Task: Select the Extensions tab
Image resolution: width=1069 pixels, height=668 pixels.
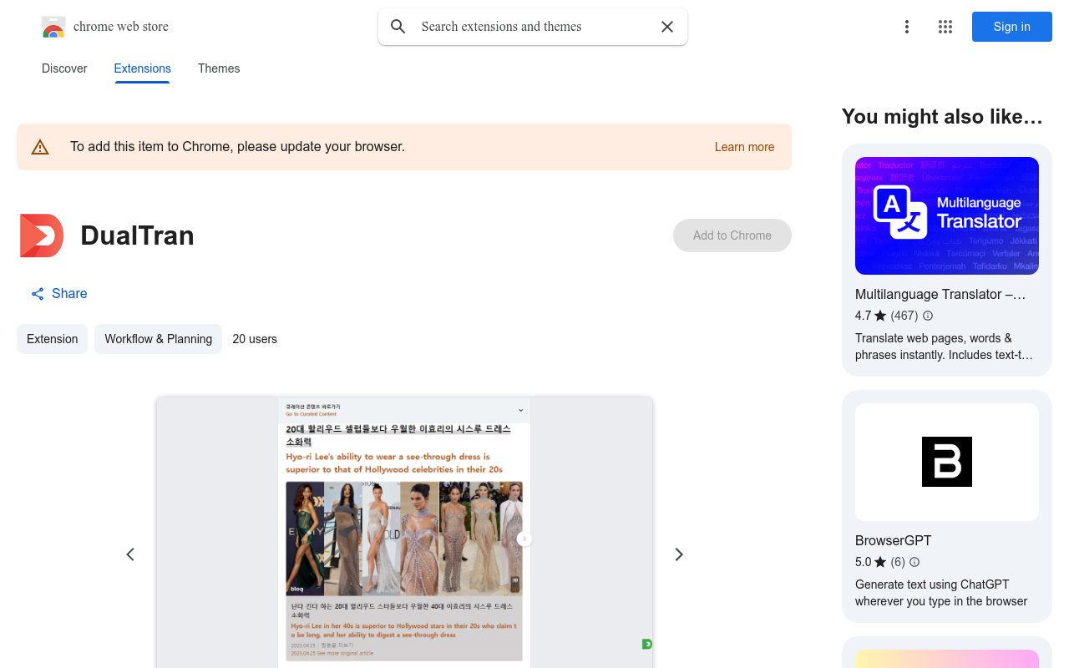Action: coord(143,68)
